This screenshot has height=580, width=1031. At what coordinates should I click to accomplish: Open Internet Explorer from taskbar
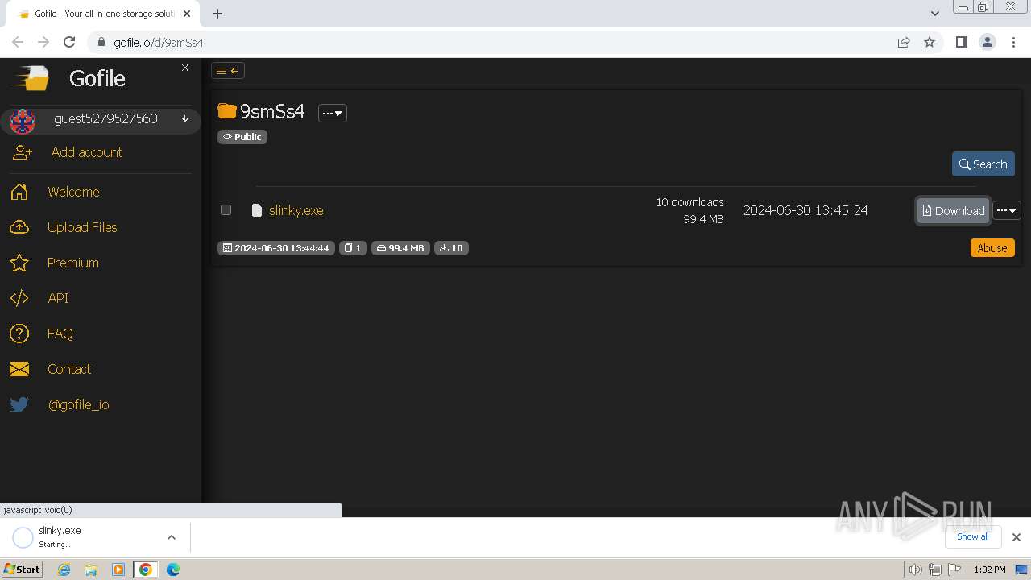point(64,570)
